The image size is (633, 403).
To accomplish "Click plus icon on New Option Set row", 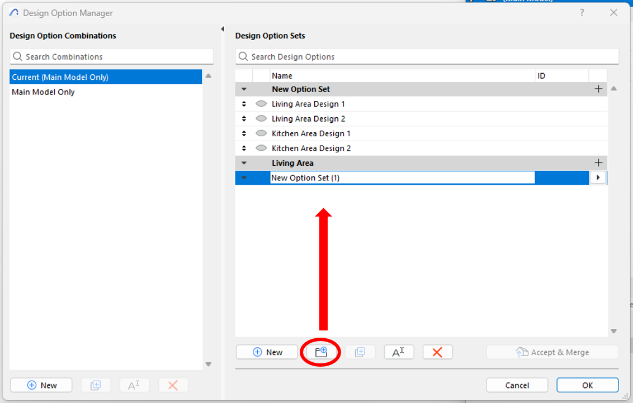I will coord(598,89).
